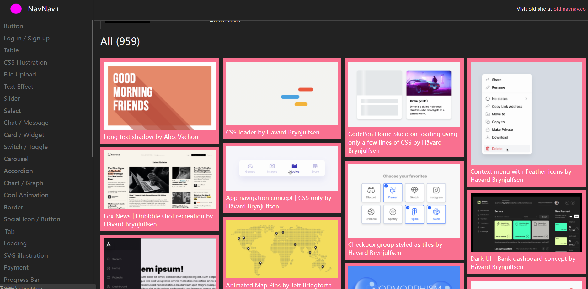Click Copy to icon in preview
The image size is (588, 289).
[488, 122]
